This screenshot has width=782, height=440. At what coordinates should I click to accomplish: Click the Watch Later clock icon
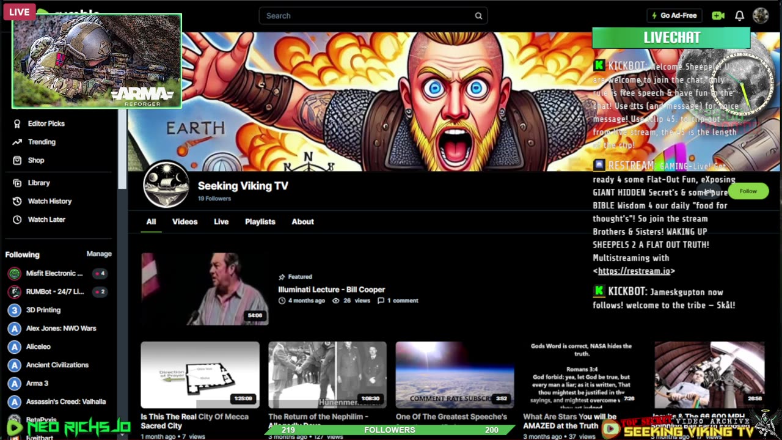tap(17, 219)
